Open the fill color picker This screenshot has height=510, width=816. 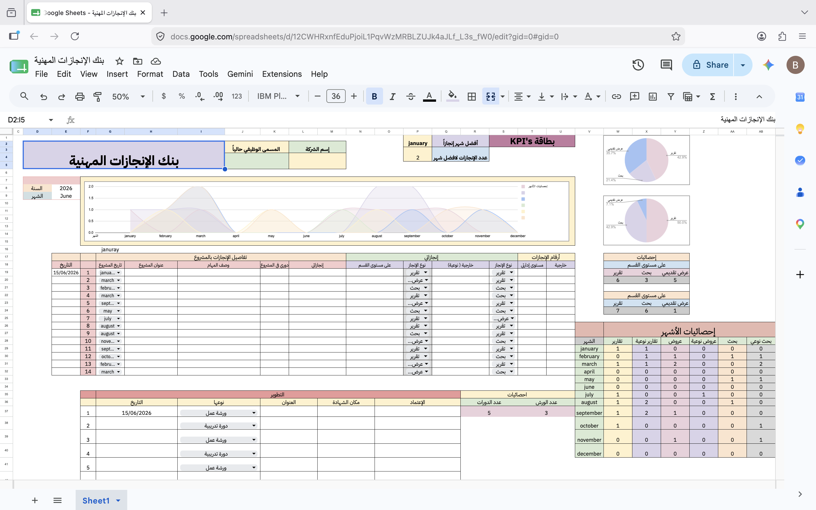[452, 96]
